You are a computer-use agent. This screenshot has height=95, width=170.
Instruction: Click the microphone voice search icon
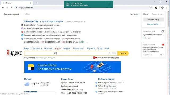[x=109, y=53]
